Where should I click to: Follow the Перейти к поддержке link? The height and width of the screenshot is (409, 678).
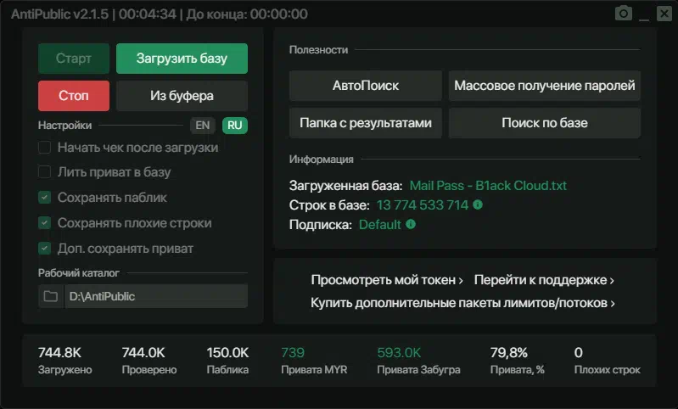[x=544, y=280]
